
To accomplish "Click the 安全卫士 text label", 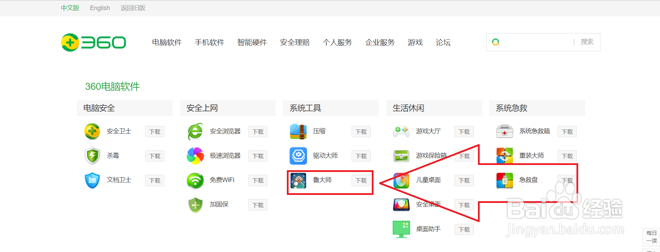I will [x=119, y=131].
